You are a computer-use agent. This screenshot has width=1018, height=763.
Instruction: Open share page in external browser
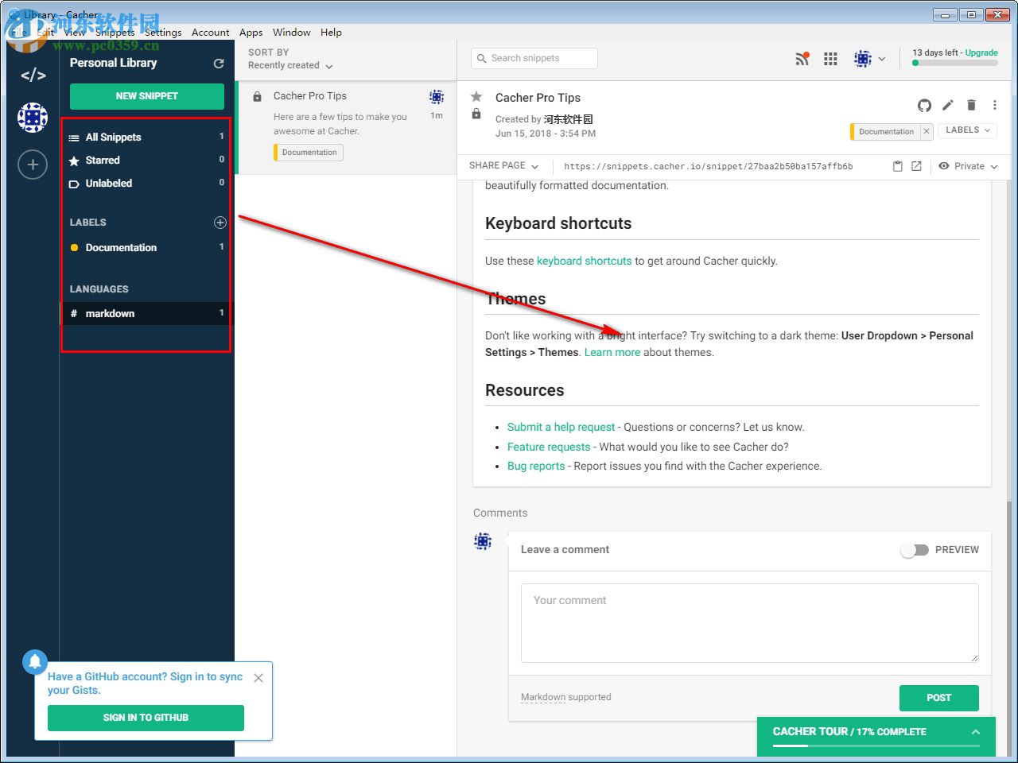916,166
